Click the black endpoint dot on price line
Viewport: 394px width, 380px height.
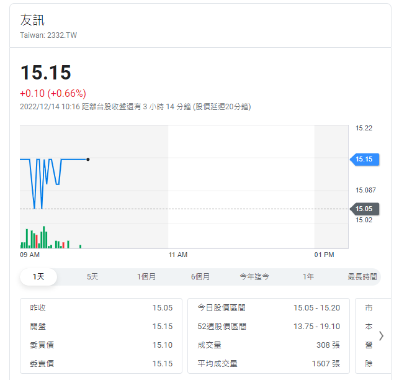click(88, 160)
